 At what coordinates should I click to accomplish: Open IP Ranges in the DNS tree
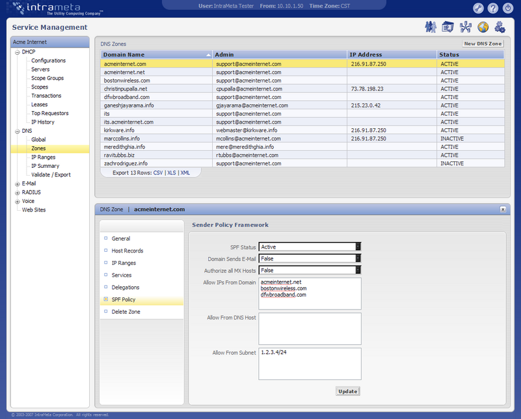point(43,157)
